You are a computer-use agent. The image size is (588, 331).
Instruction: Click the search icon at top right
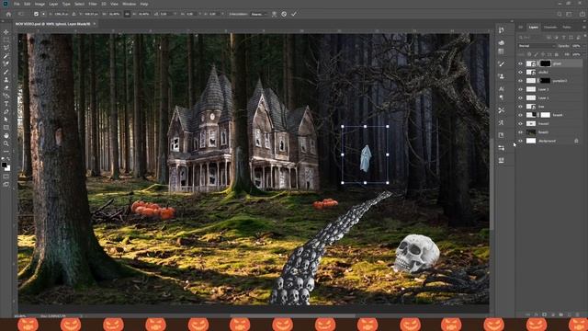[560, 14]
